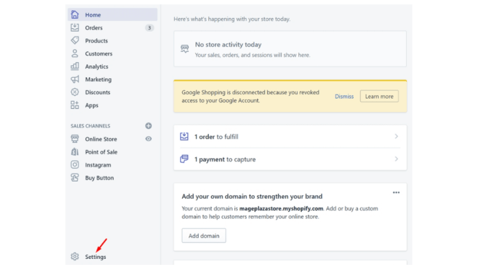
Task: Click the Settings gear icon
Action: click(75, 256)
